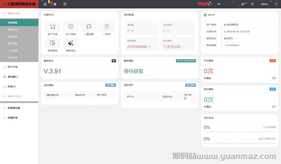This screenshot has width=281, height=164.
Task: Click the tag icon beside admin
Action: click(252, 4)
